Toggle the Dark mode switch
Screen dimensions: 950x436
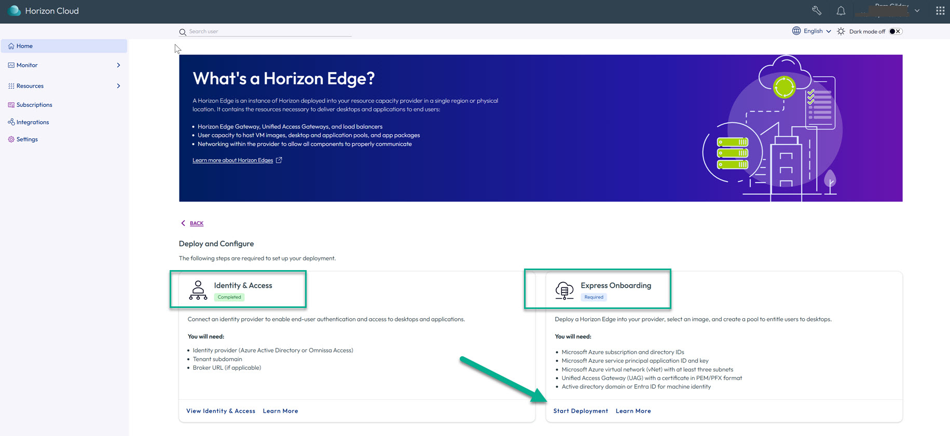pyautogui.click(x=896, y=31)
